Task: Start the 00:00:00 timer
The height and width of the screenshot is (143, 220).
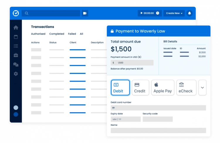Action: click(150, 13)
